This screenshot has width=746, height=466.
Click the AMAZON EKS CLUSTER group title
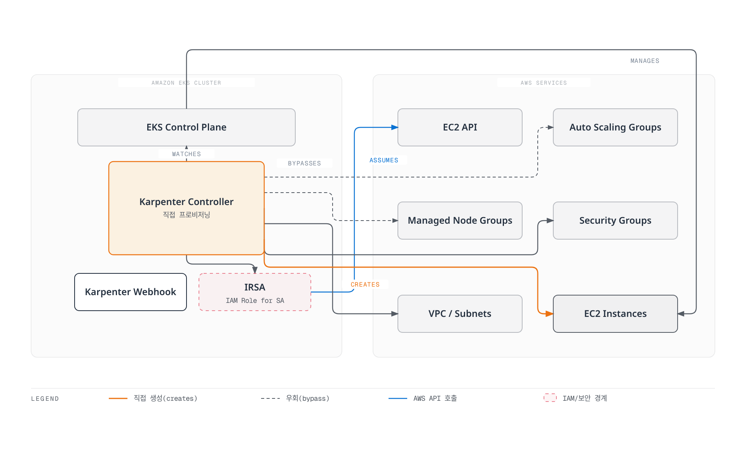pos(186,83)
